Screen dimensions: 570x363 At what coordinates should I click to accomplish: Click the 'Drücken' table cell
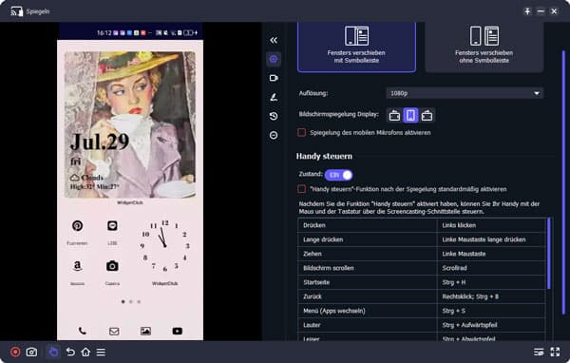click(367, 225)
